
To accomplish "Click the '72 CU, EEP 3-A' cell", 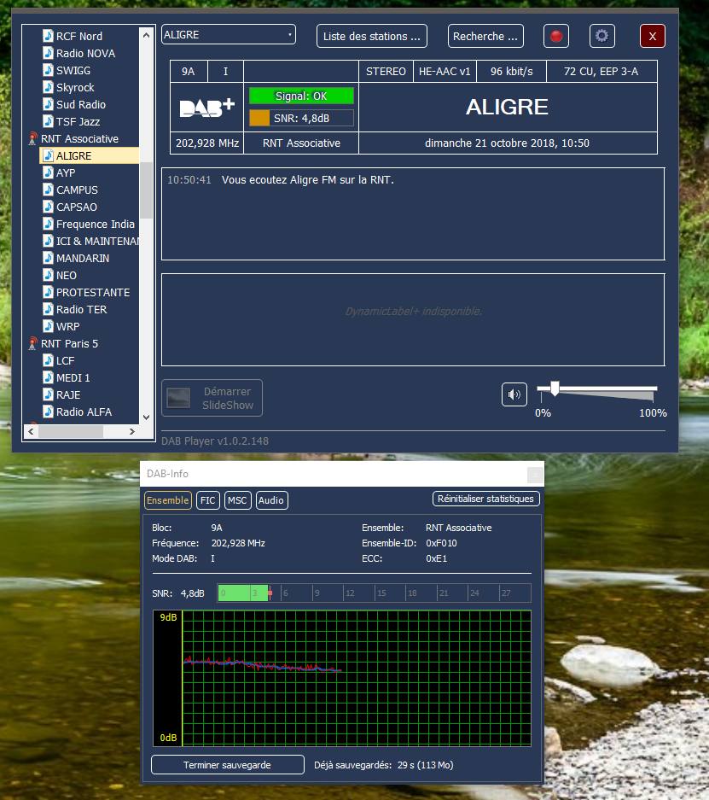I will click(x=601, y=72).
